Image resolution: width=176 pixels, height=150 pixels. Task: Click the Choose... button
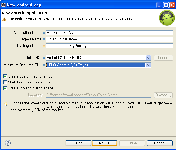(164, 58)
